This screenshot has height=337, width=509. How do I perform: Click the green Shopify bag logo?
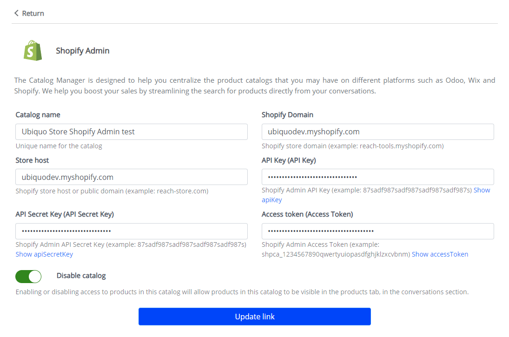click(x=33, y=50)
